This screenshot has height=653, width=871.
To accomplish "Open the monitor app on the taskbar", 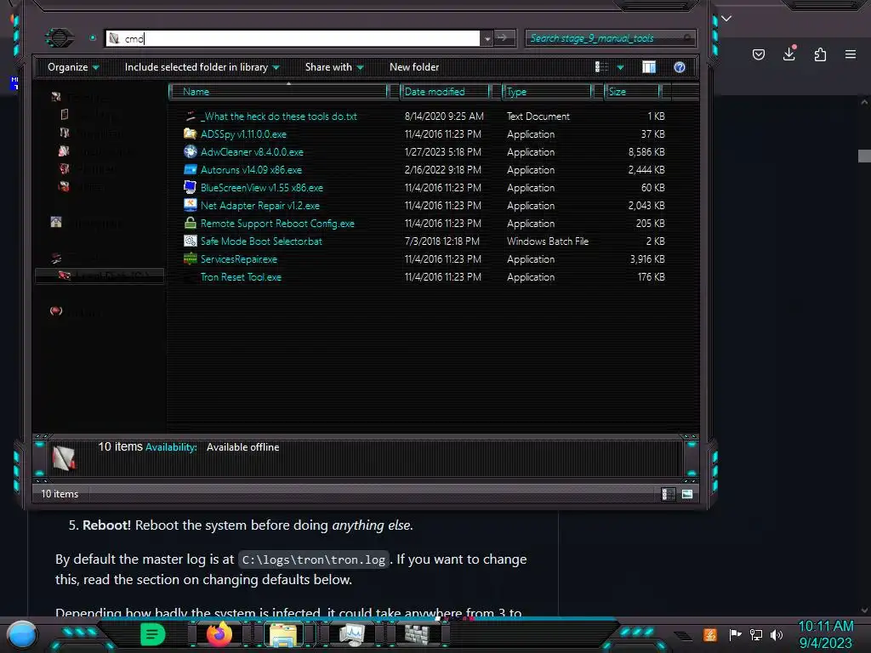I will [x=351, y=634].
